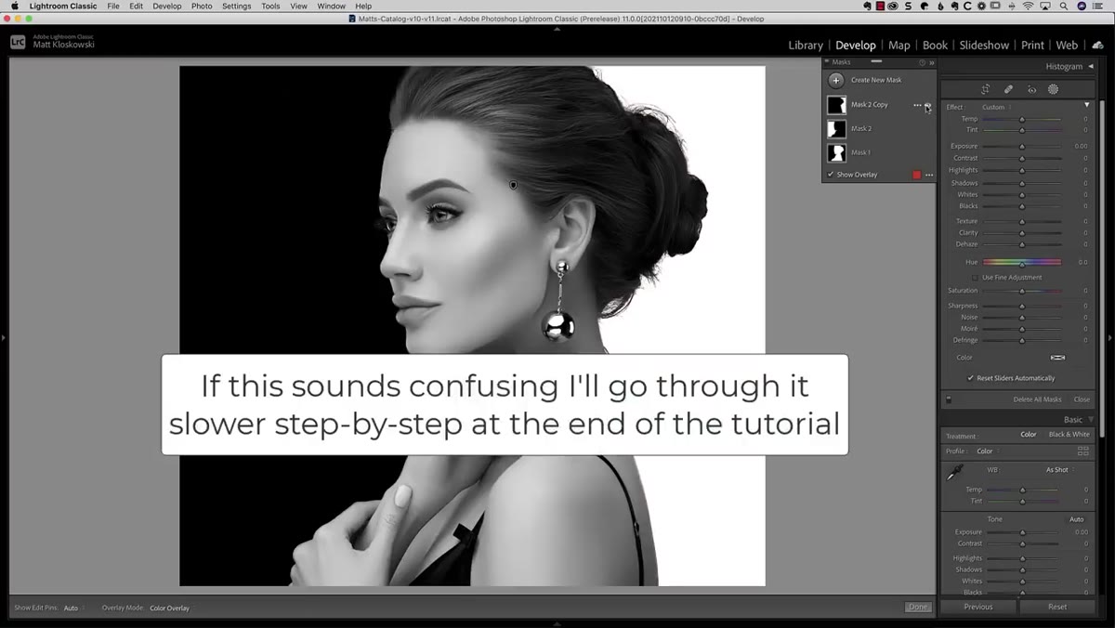Screen dimensions: 1115x628
Task: Open the Profile Browser grid icon
Action: (1082, 451)
